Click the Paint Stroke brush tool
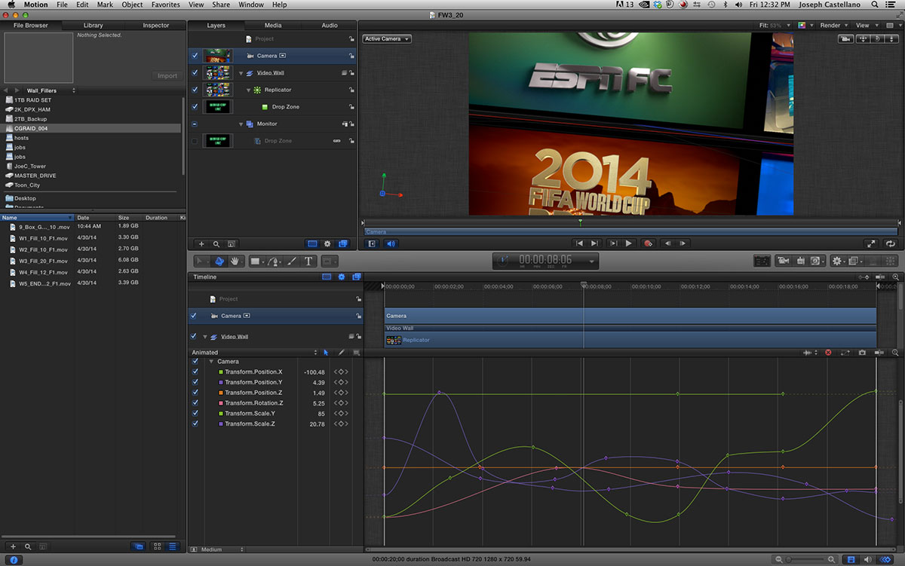The height and width of the screenshot is (566, 905). point(292,261)
